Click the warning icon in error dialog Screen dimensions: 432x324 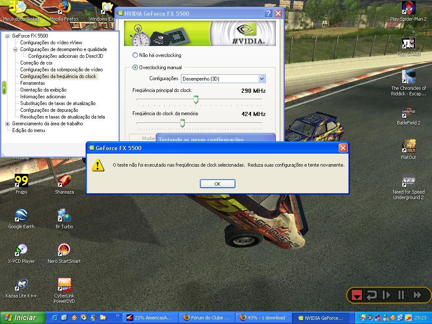pos(98,165)
